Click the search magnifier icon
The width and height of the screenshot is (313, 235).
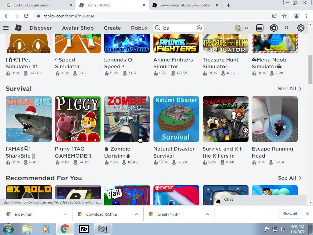click(157, 28)
